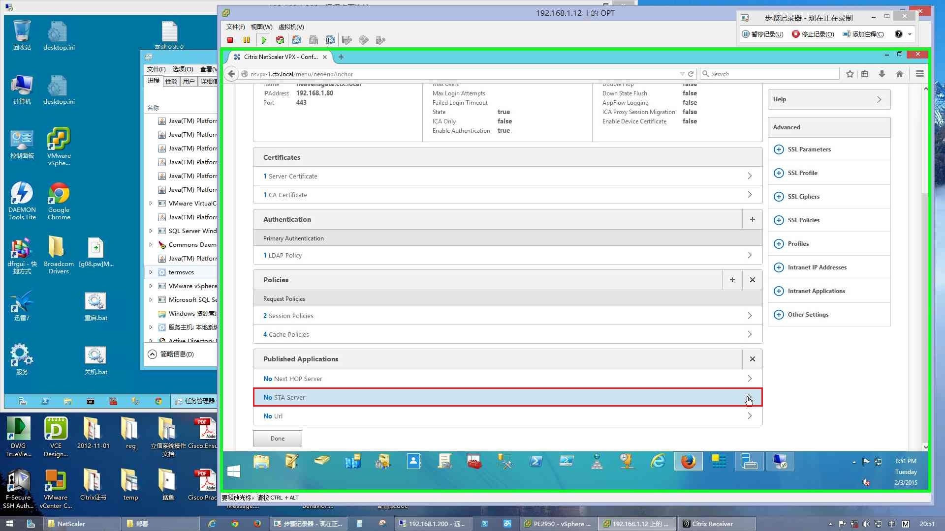Close the Citrix NetScaler VPX tab
Image resolution: width=945 pixels, height=531 pixels.
(325, 57)
